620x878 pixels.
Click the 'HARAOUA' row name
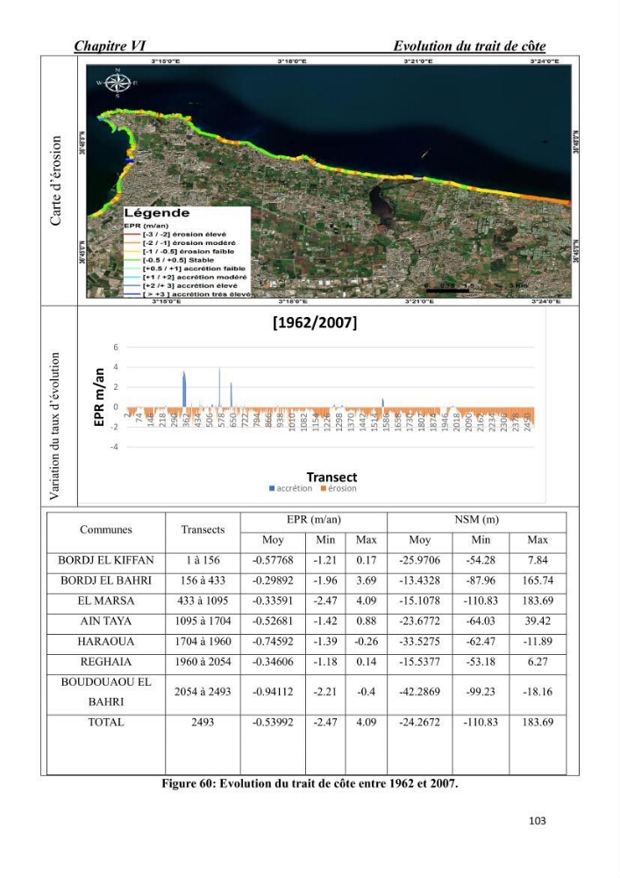pos(105,642)
